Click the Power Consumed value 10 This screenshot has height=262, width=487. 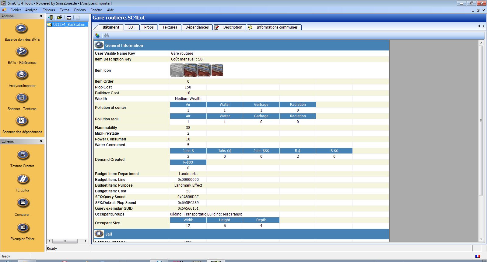click(188, 139)
